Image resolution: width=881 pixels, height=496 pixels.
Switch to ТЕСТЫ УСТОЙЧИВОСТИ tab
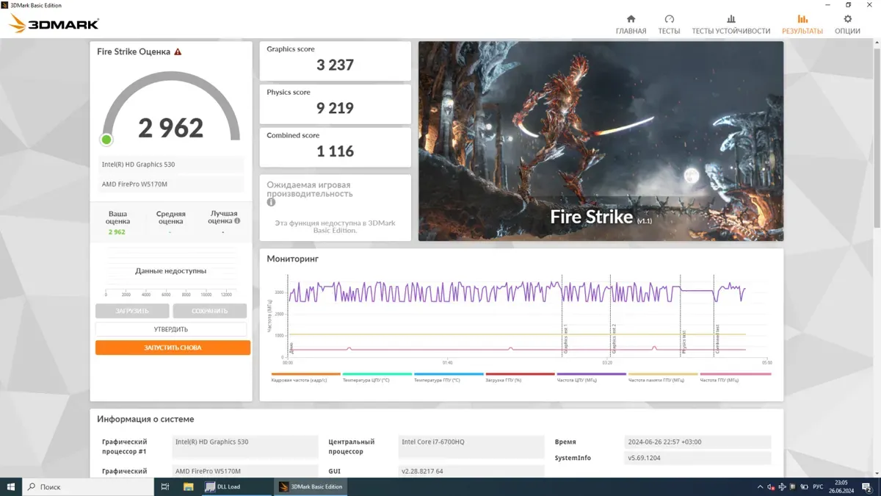pos(730,24)
